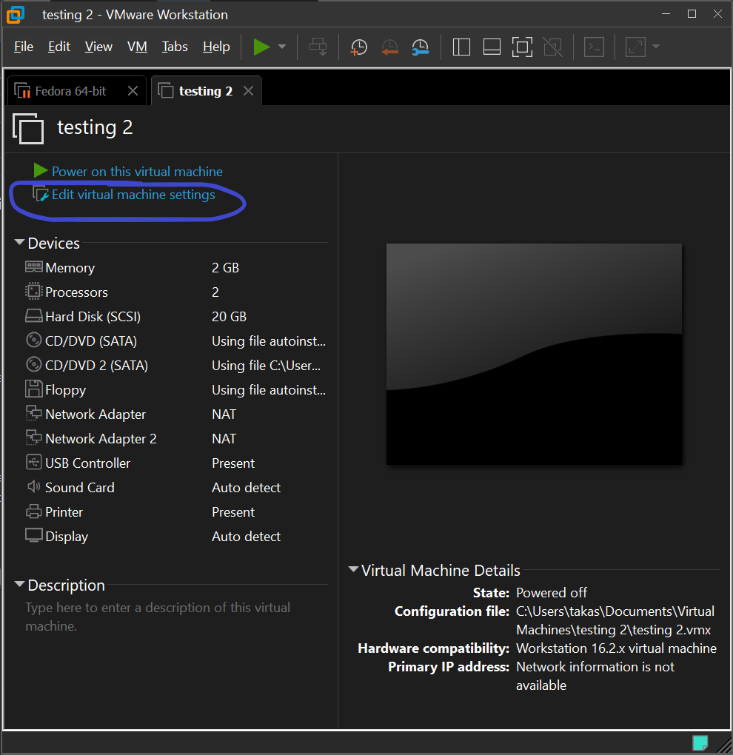This screenshot has height=755, width=733.
Task: Collapse the Virtual Machine Details section
Action: point(353,570)
